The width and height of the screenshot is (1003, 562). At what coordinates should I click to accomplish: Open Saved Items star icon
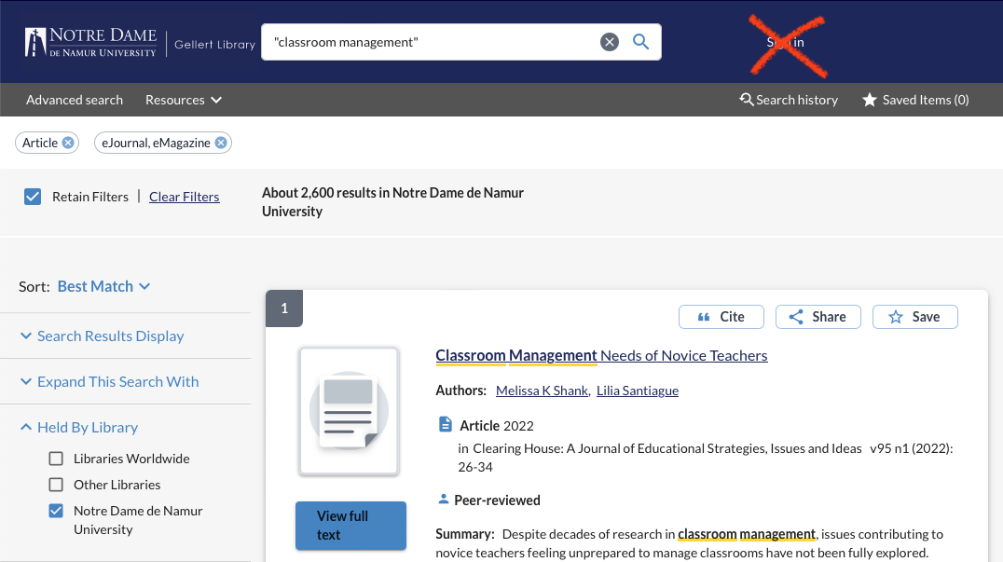pos(870,100)
